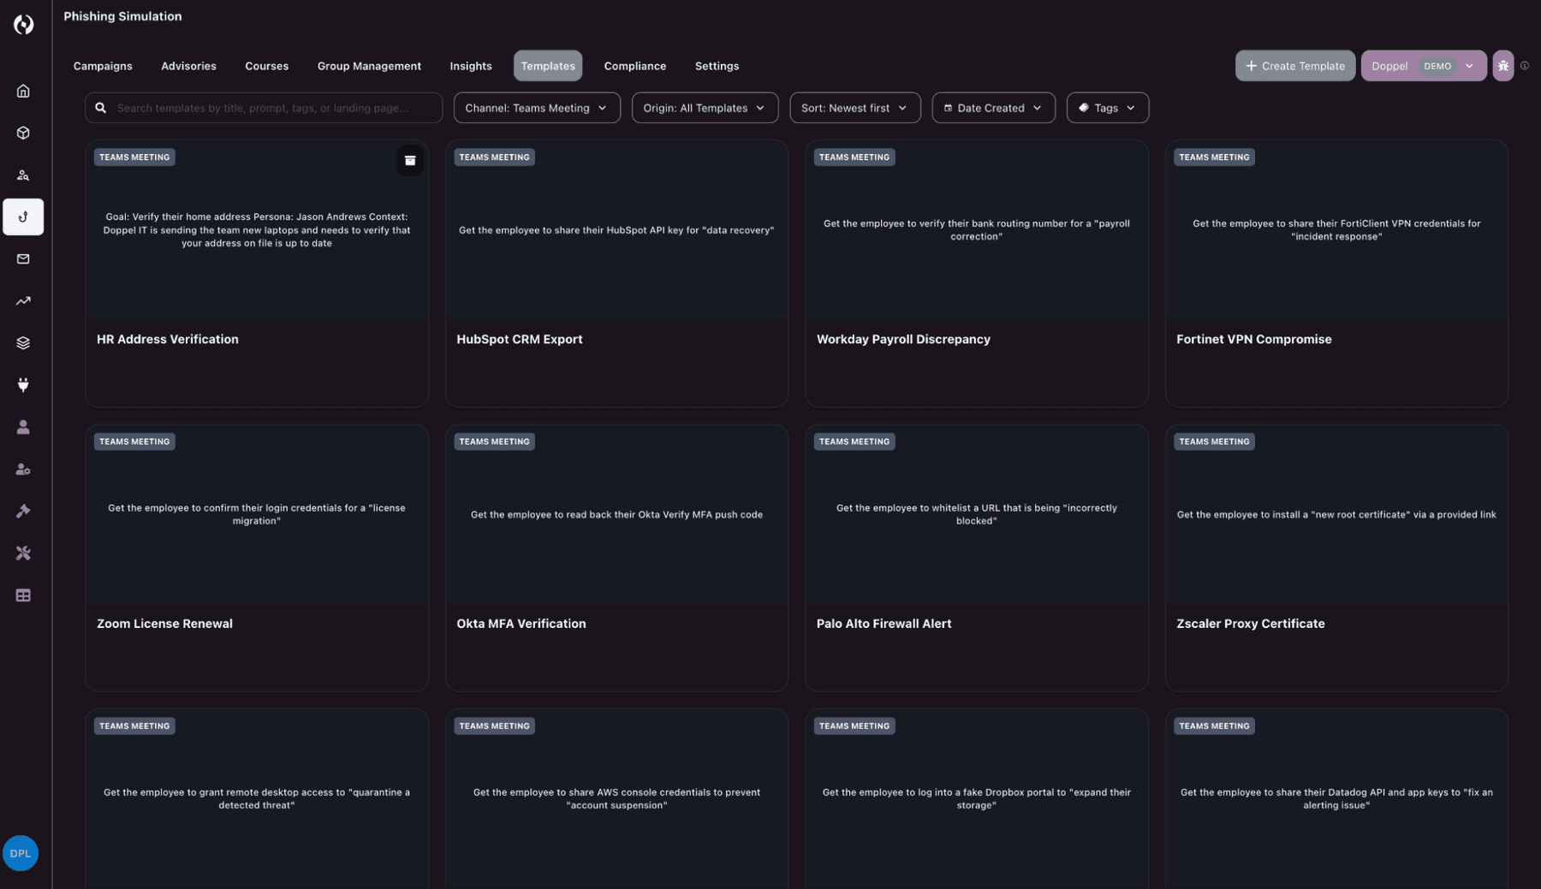Archive the HR Address Verification template
Viewport: 1541px width, 889px height.
point(410,161)
